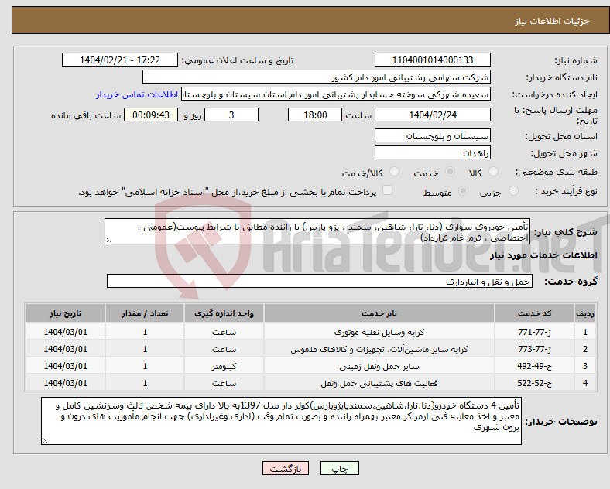Click the buyer organization name field

317,77
